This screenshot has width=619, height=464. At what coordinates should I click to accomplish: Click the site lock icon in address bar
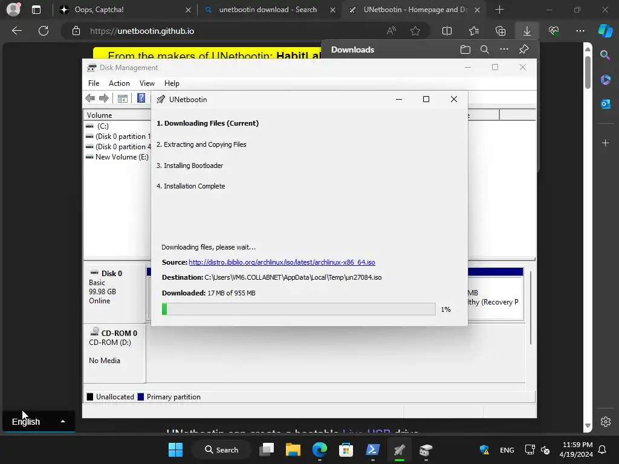coord(76,31)
